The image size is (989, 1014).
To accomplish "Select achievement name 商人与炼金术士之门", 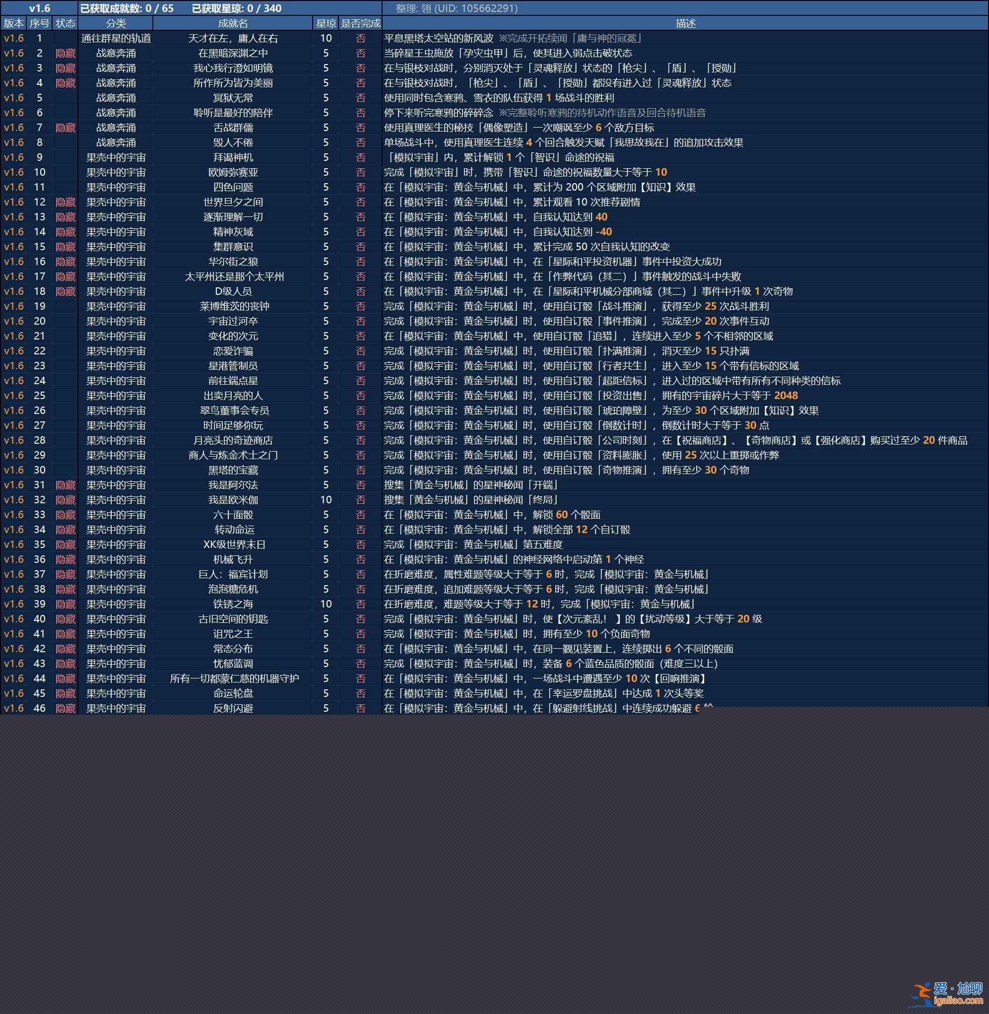I will (233, 455).
